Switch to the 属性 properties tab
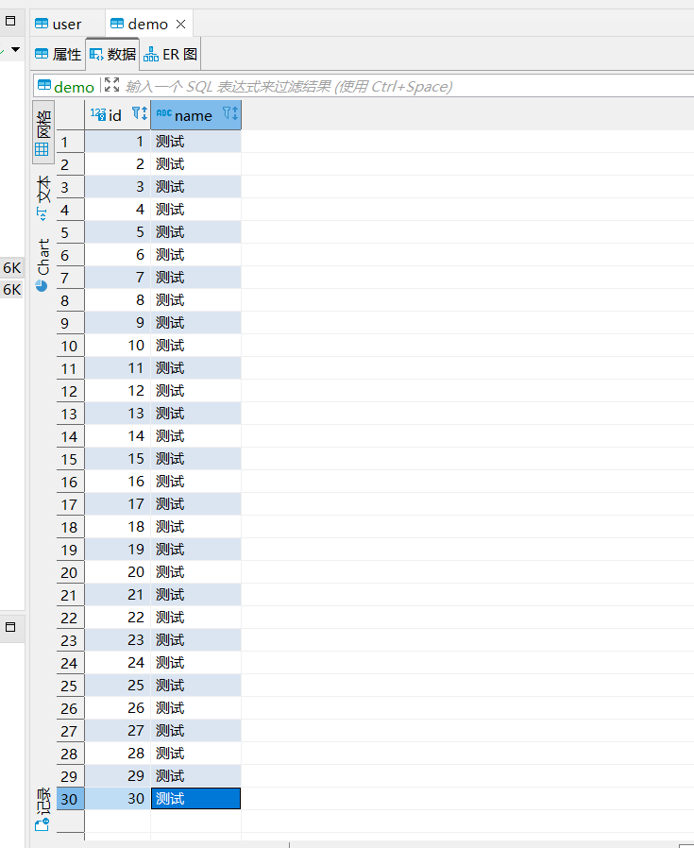 [x=58, y=54]
